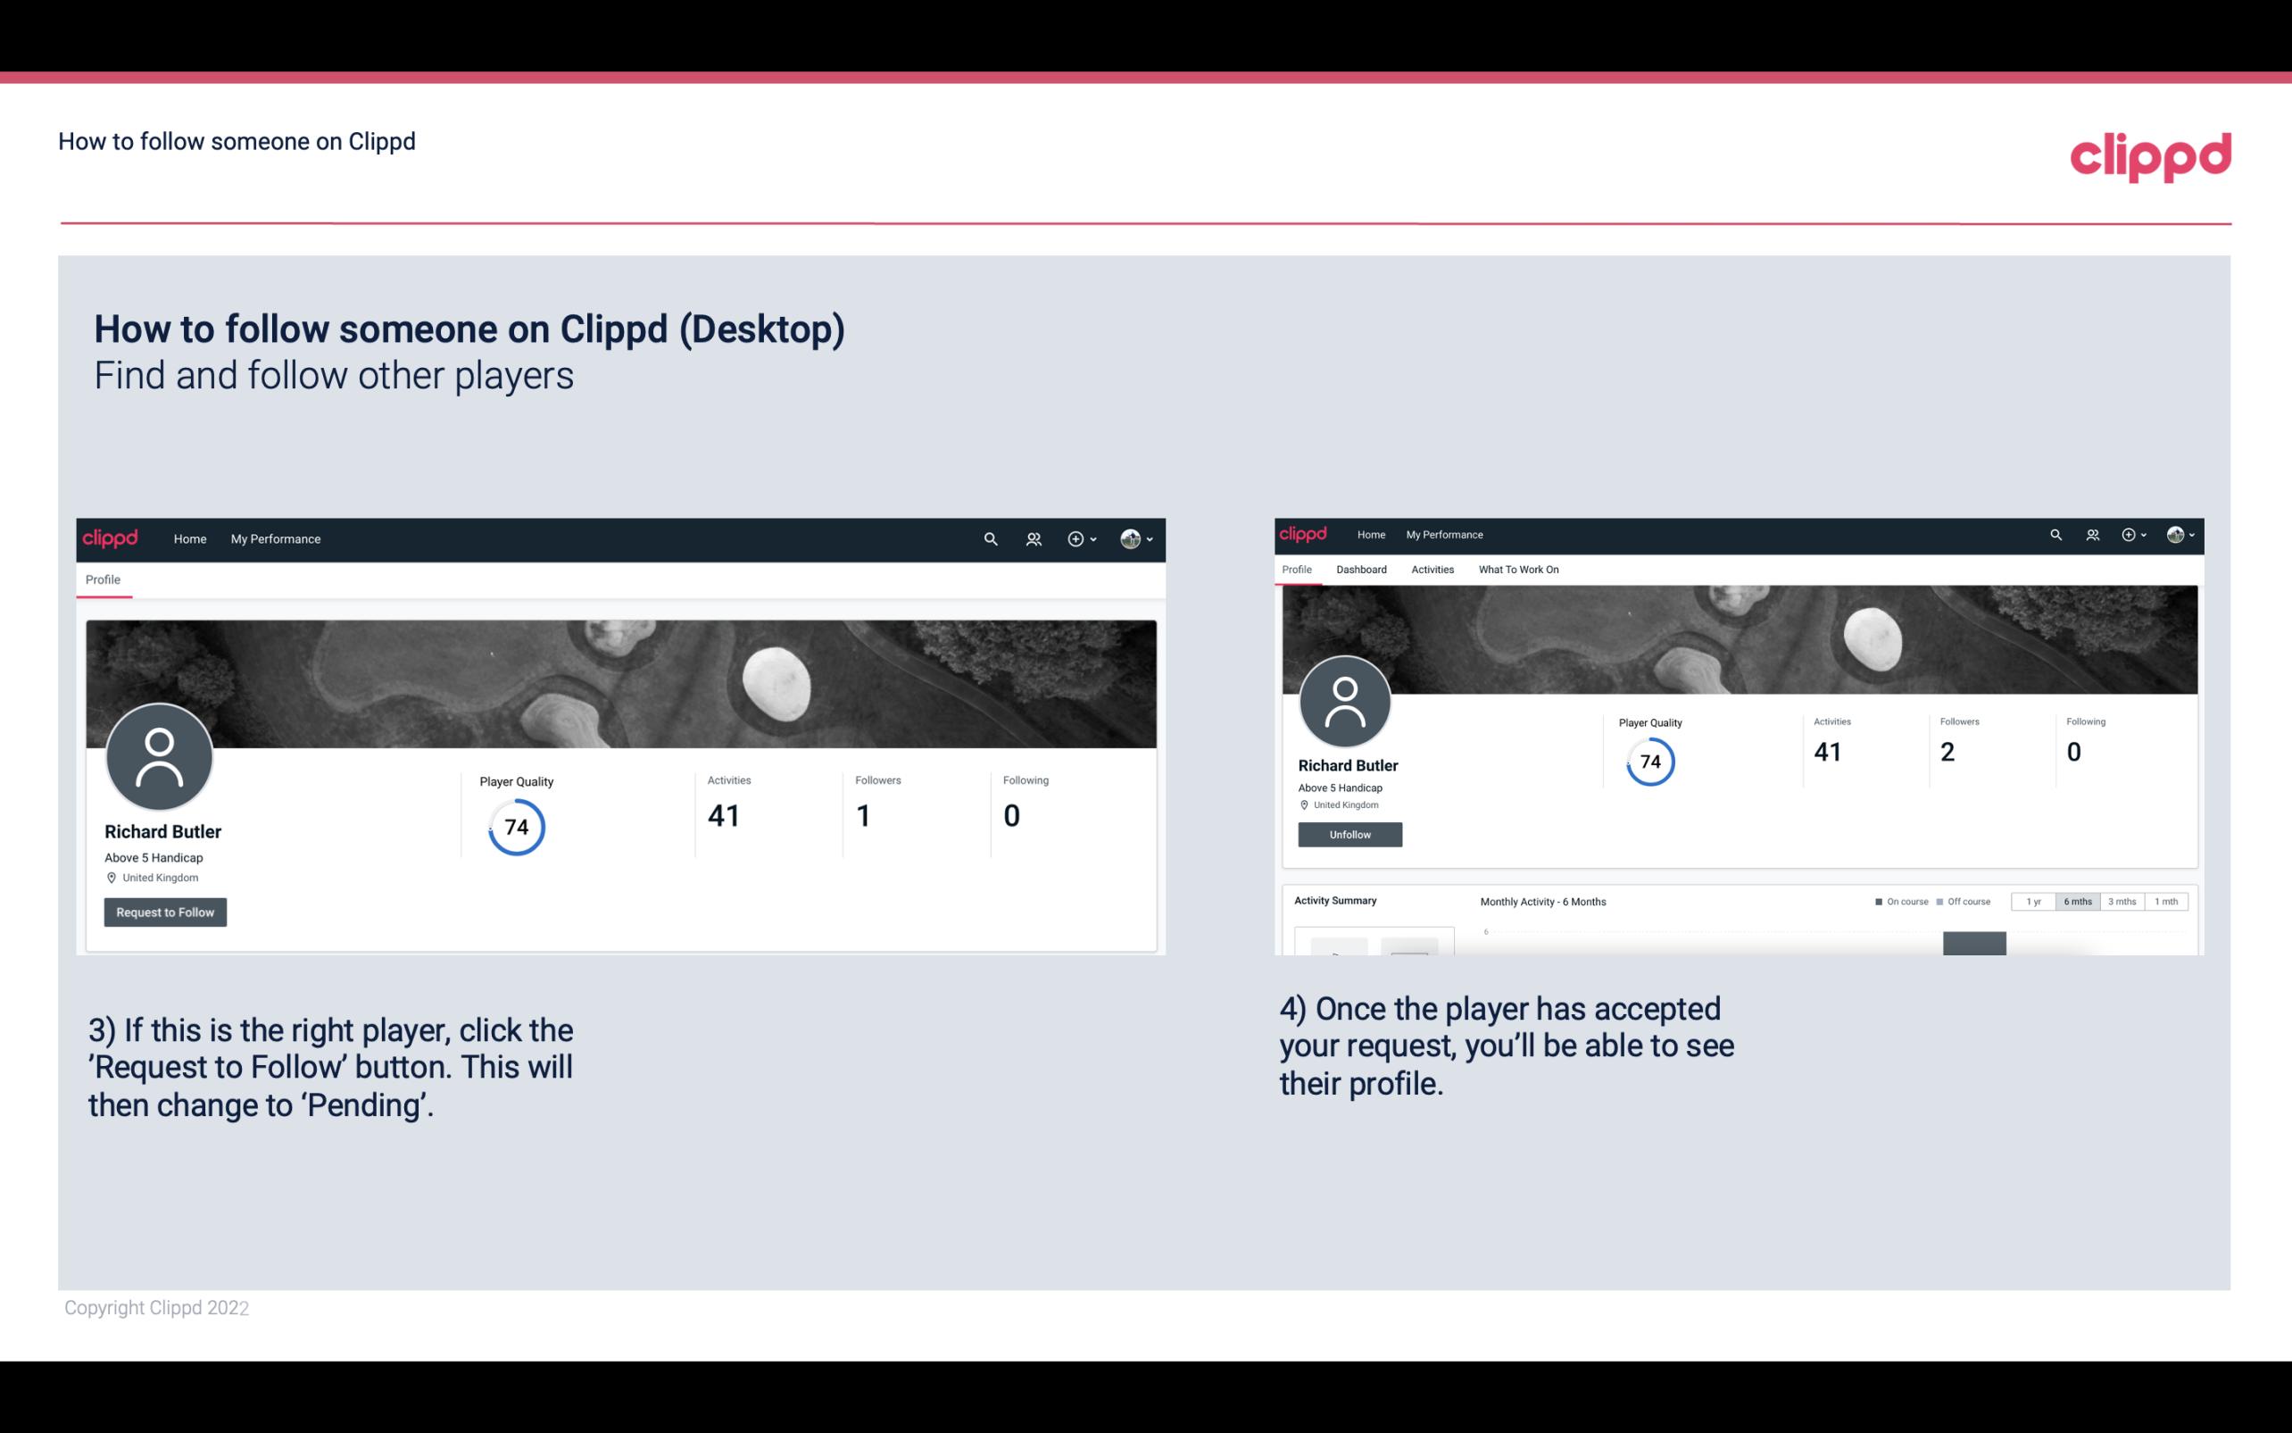Select the 'Home' menu item in navbar
This screenshot has height=1433, width=2292.
click(x=190, y=537)
